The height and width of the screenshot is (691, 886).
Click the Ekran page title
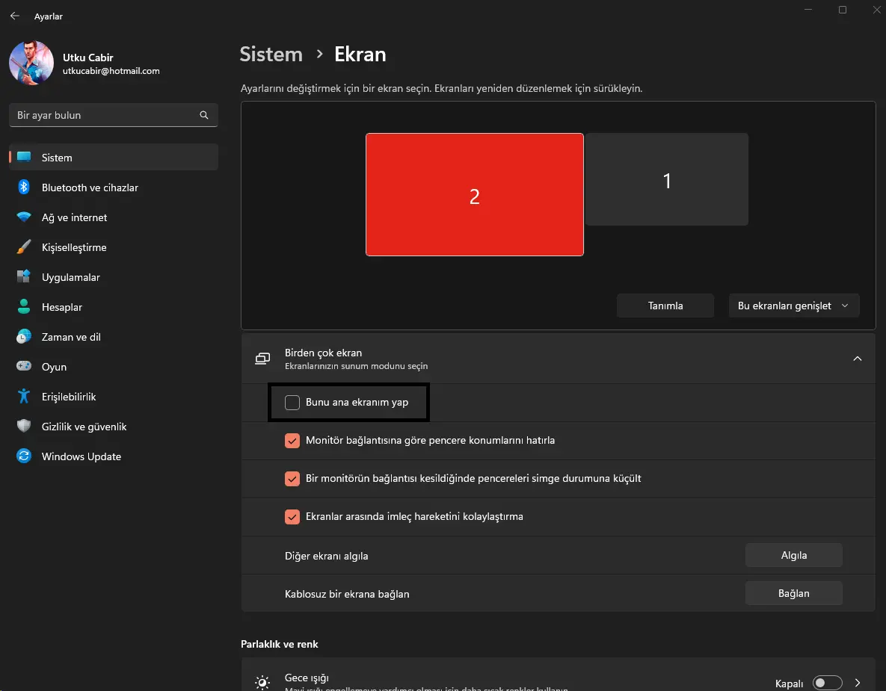pos(360,55)
